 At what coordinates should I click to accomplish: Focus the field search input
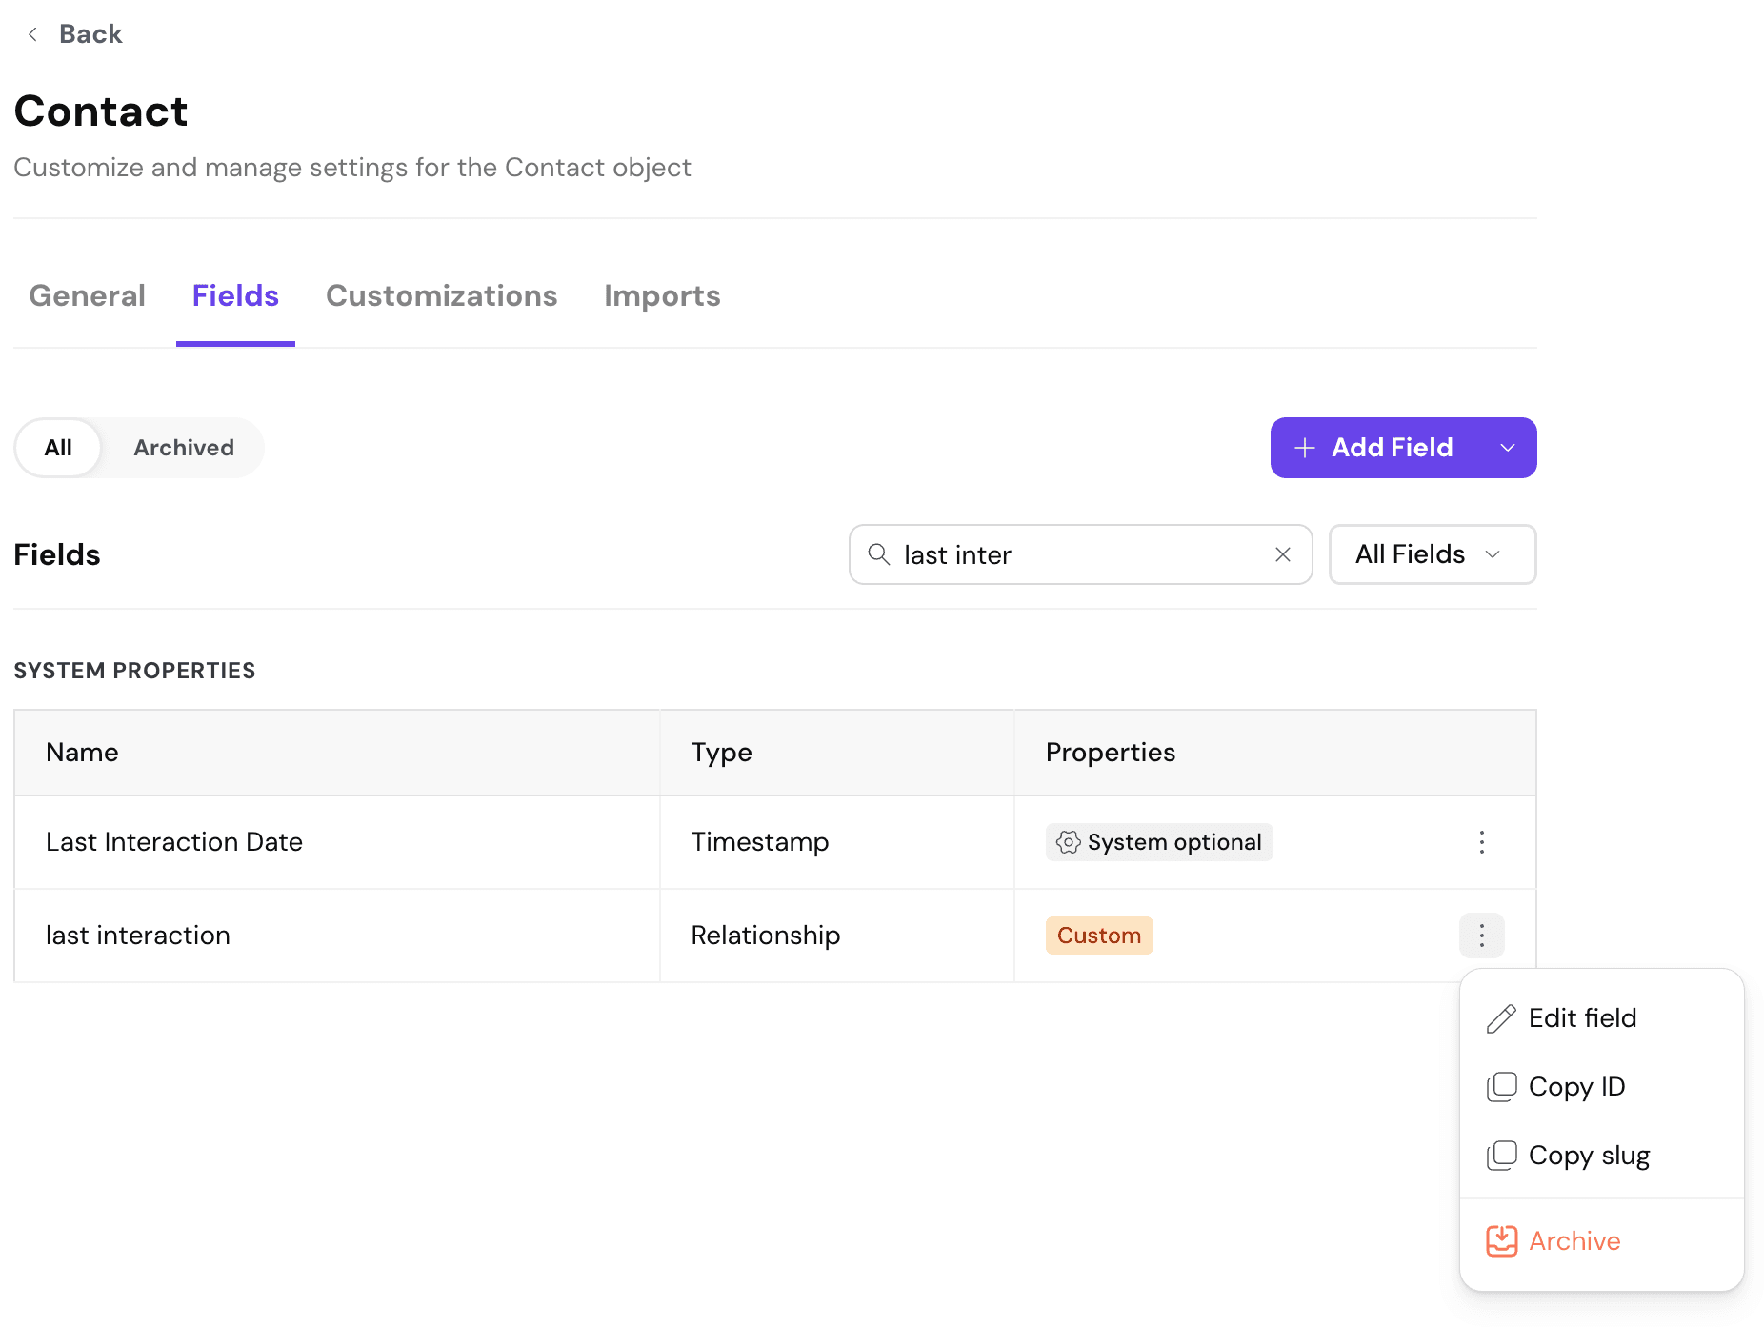pos(1081,554)
